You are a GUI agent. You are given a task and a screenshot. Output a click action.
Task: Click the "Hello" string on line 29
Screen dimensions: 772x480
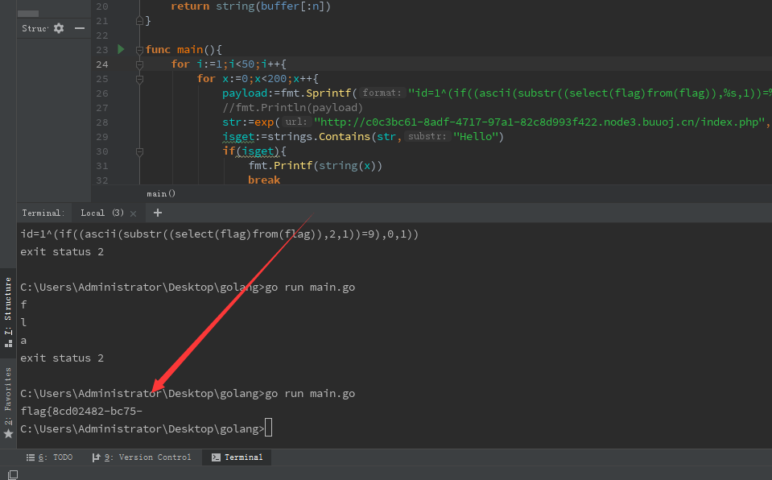click(x=476, y=136)
